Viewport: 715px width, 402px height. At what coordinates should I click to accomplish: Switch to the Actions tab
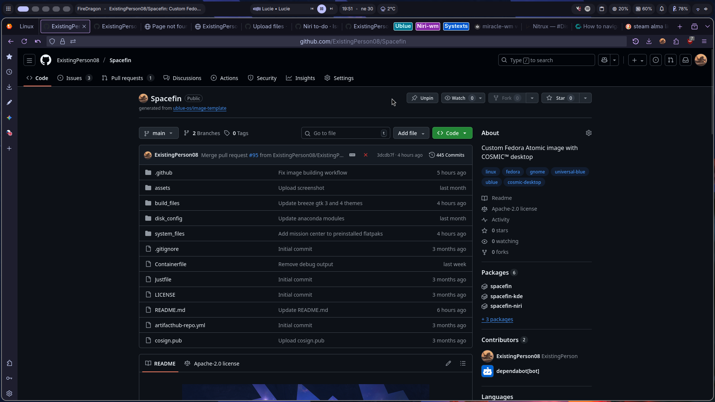(224, 78)
